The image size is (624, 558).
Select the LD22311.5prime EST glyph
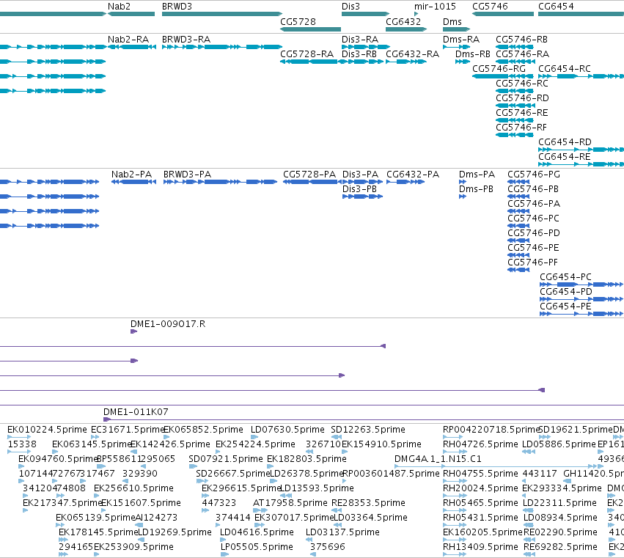click(528, 510)
